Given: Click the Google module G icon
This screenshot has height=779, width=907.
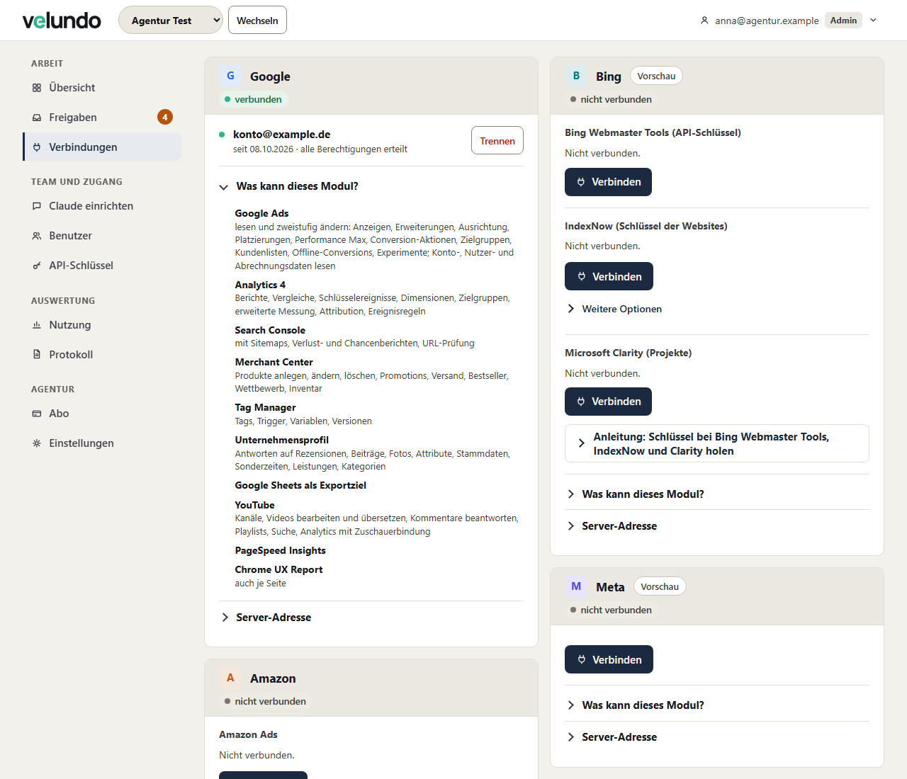Looking at the screenshot, I should 230,76.
